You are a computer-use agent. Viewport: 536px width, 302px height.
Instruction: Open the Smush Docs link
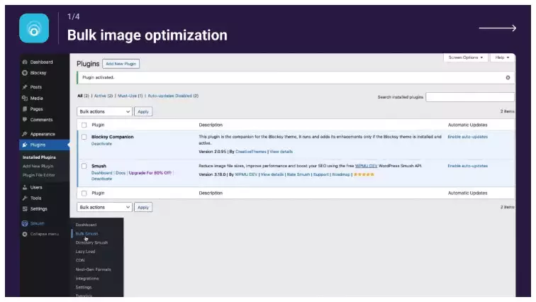coord(121,173)
